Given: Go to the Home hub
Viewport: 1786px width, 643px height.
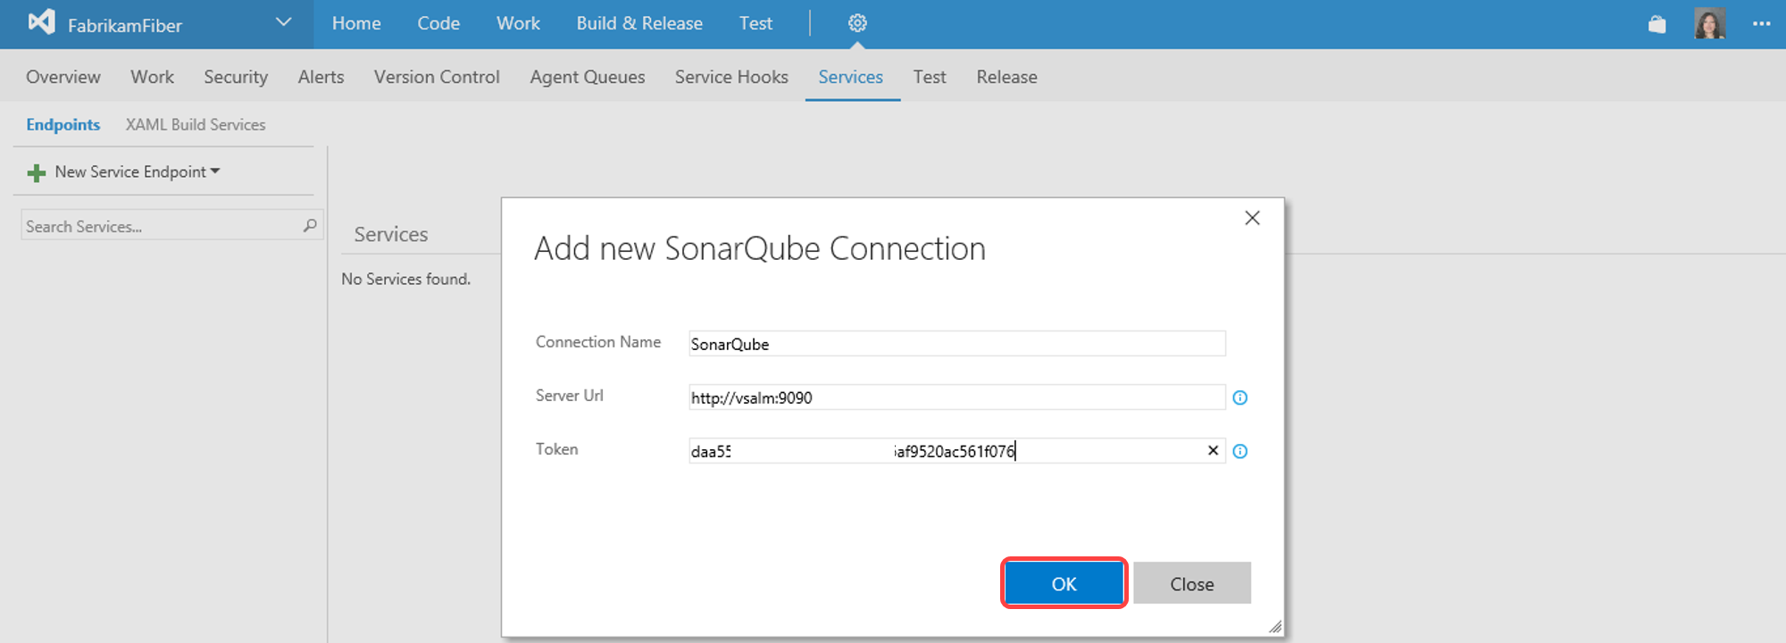Looking at the screenshot, I should [x=356, y=23].
